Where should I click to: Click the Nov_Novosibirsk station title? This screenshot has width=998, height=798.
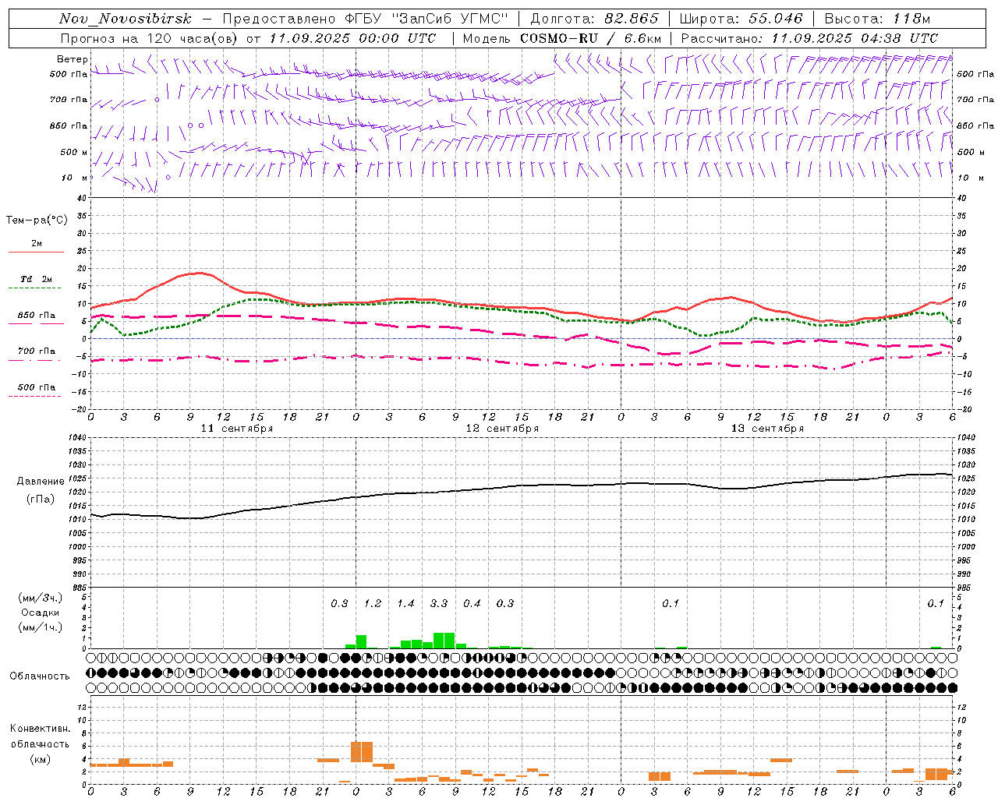click(x=126, y=19)
